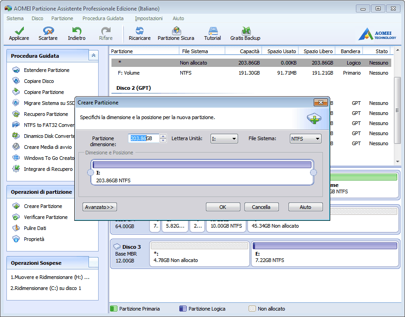Open the Impostazioni menu
Screen dimensions: 405x317
tap(149, 18)
